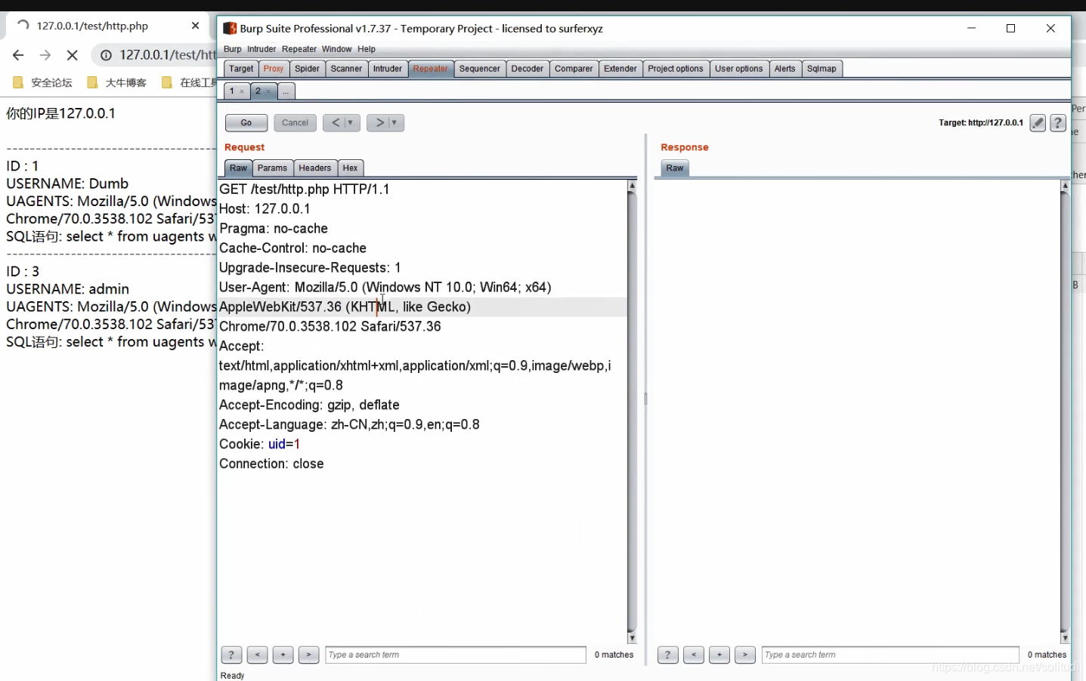
Task: Open the Extender tab
Action: tap(620, 69)
